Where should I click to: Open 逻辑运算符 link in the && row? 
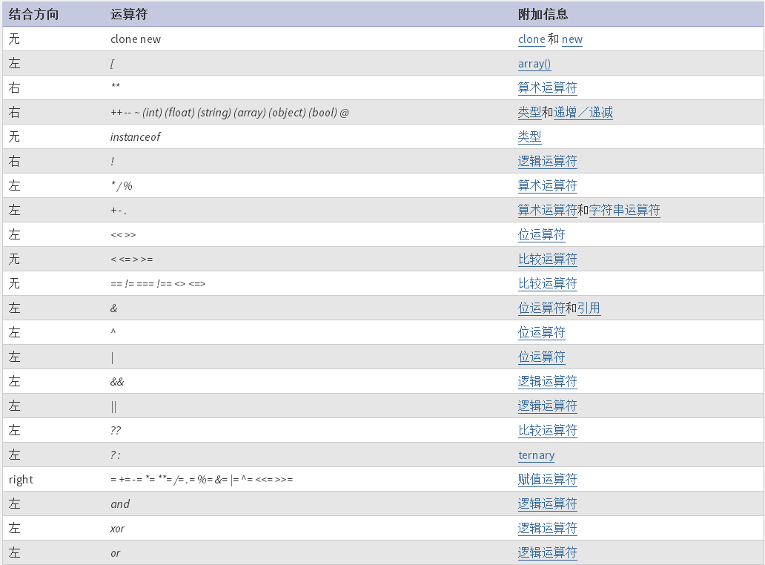point(547,381)
